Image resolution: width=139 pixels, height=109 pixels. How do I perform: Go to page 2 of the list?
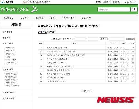(x=87, y=91)
